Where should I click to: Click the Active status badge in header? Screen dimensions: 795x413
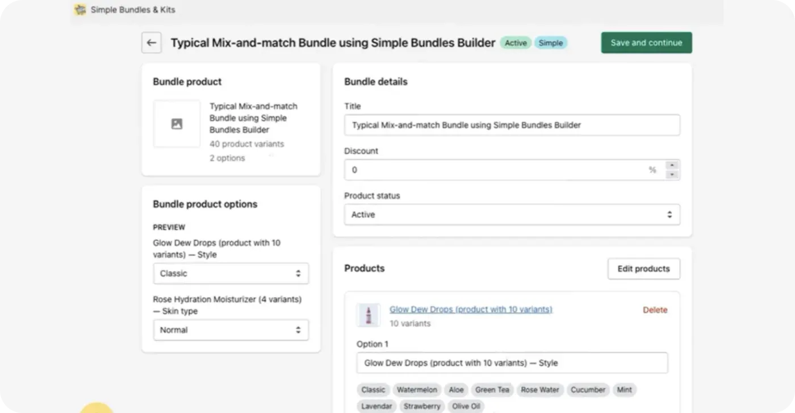tap(516, 43)
